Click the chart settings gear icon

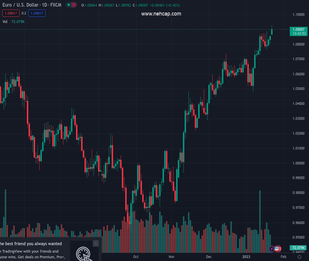299,257
